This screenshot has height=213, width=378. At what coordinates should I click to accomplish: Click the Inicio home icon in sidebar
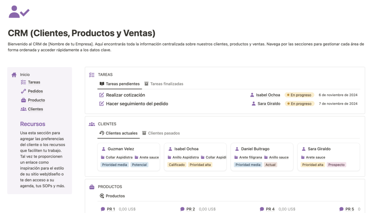(x=14, y=75)
